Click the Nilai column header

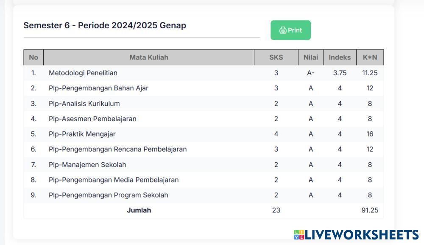310,57
